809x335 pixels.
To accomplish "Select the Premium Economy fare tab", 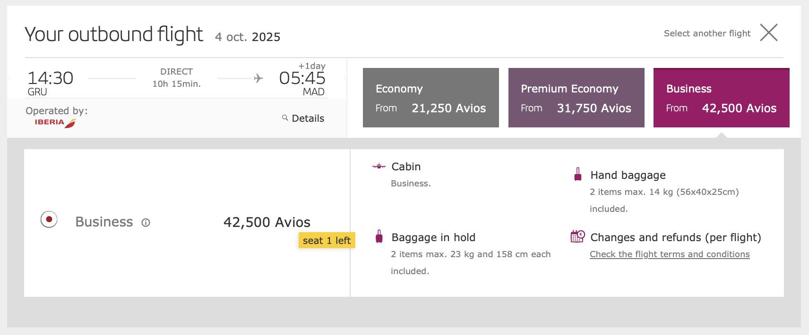I will [576, 98].
